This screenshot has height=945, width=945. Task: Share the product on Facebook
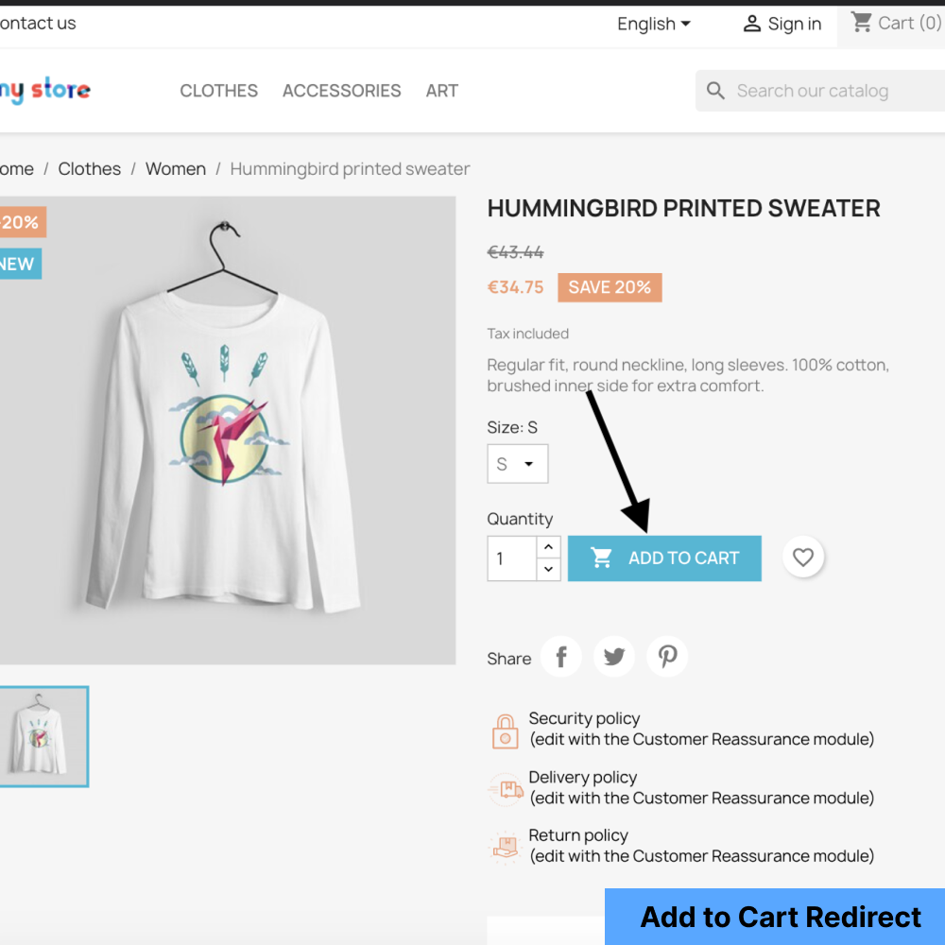(560, 656)
